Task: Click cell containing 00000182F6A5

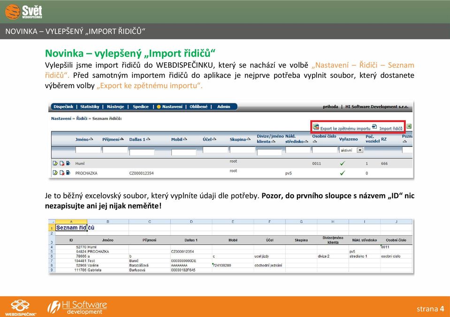Action: (191, 270)
